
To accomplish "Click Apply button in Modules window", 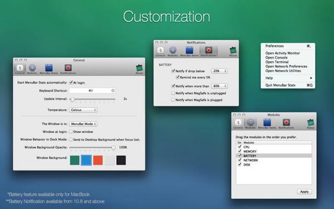I will click(304, 192).
